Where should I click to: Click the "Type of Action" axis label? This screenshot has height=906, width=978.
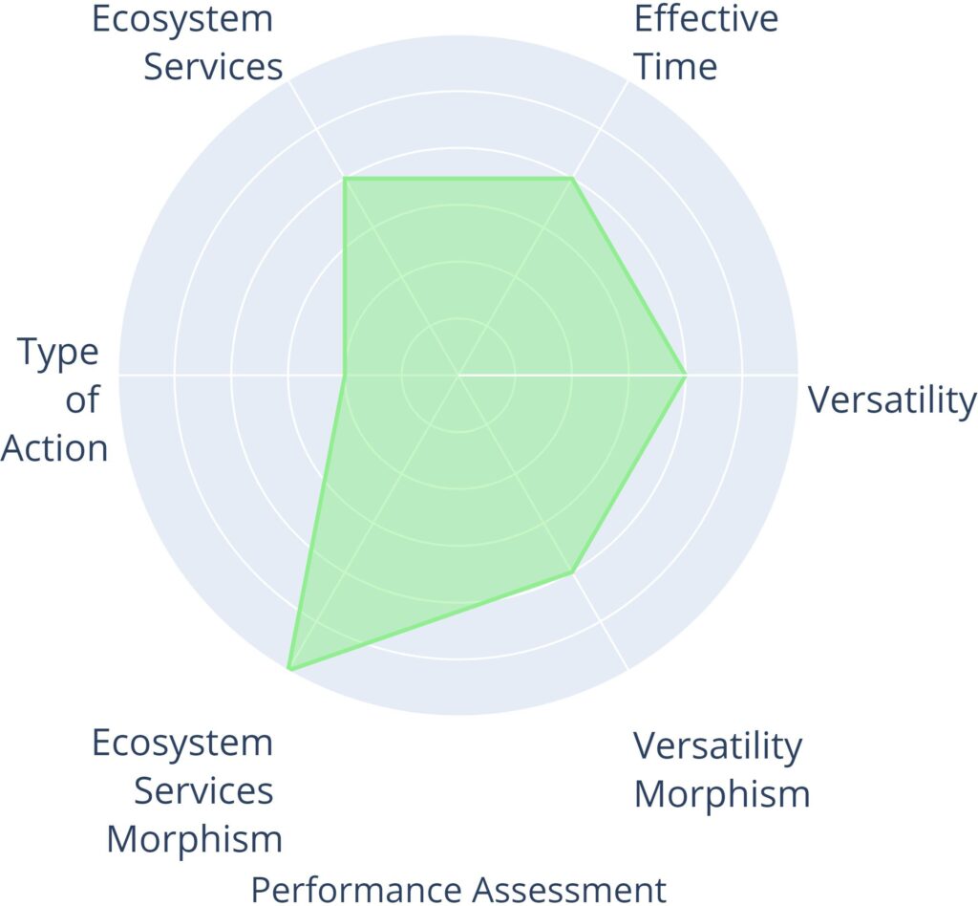[x=57, y=399]
